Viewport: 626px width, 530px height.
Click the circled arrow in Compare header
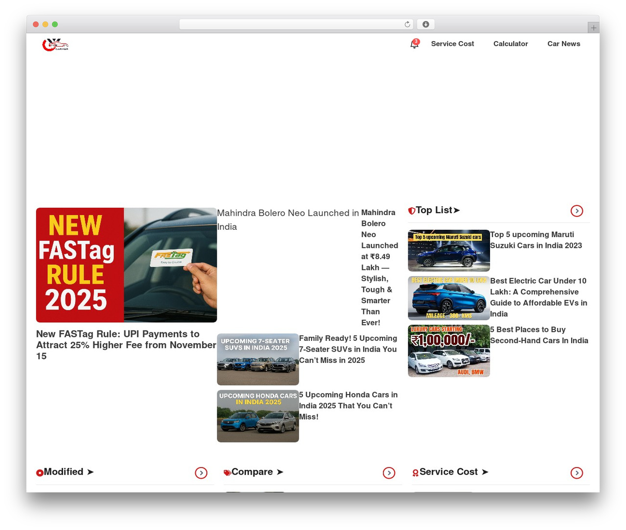(x=389, y=473)
